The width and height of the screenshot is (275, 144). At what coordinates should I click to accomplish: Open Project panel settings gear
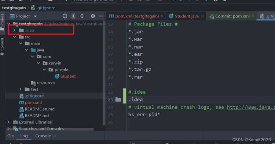(93, 16)
